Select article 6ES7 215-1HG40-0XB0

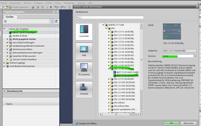[x=127, y=75]
